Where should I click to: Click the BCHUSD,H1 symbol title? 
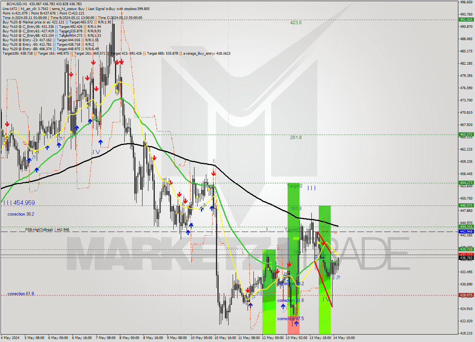point(17,4)
